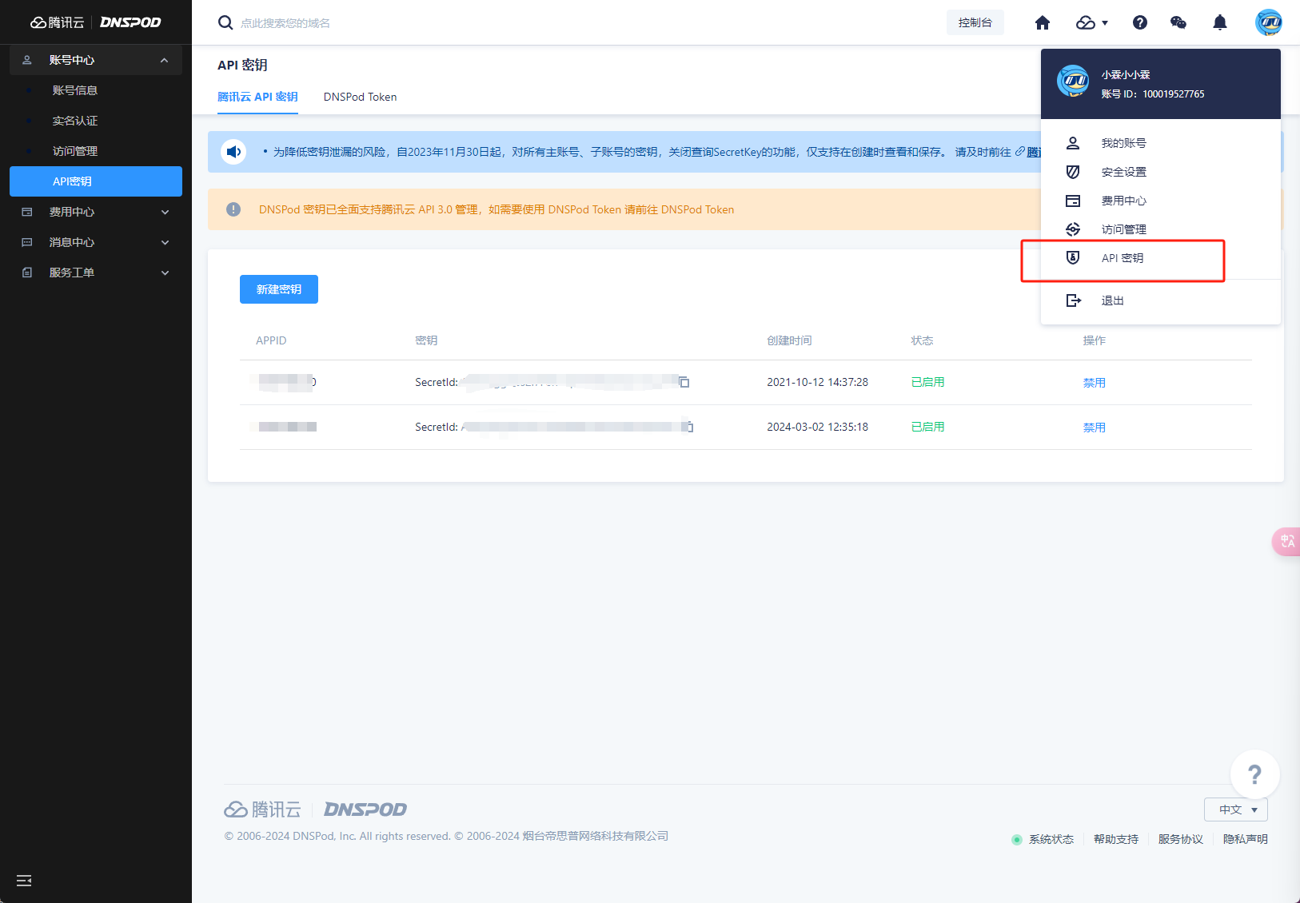
Task: Click the 控制台 console button
Action: (x=975, y=22)
